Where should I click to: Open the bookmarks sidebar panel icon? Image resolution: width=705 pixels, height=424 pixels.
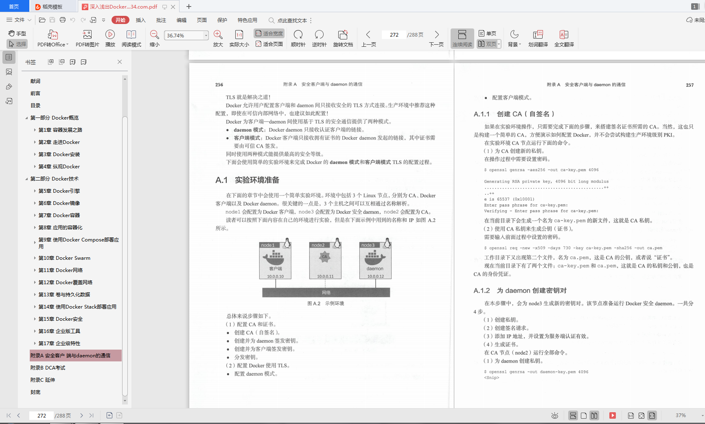[9, 57]
